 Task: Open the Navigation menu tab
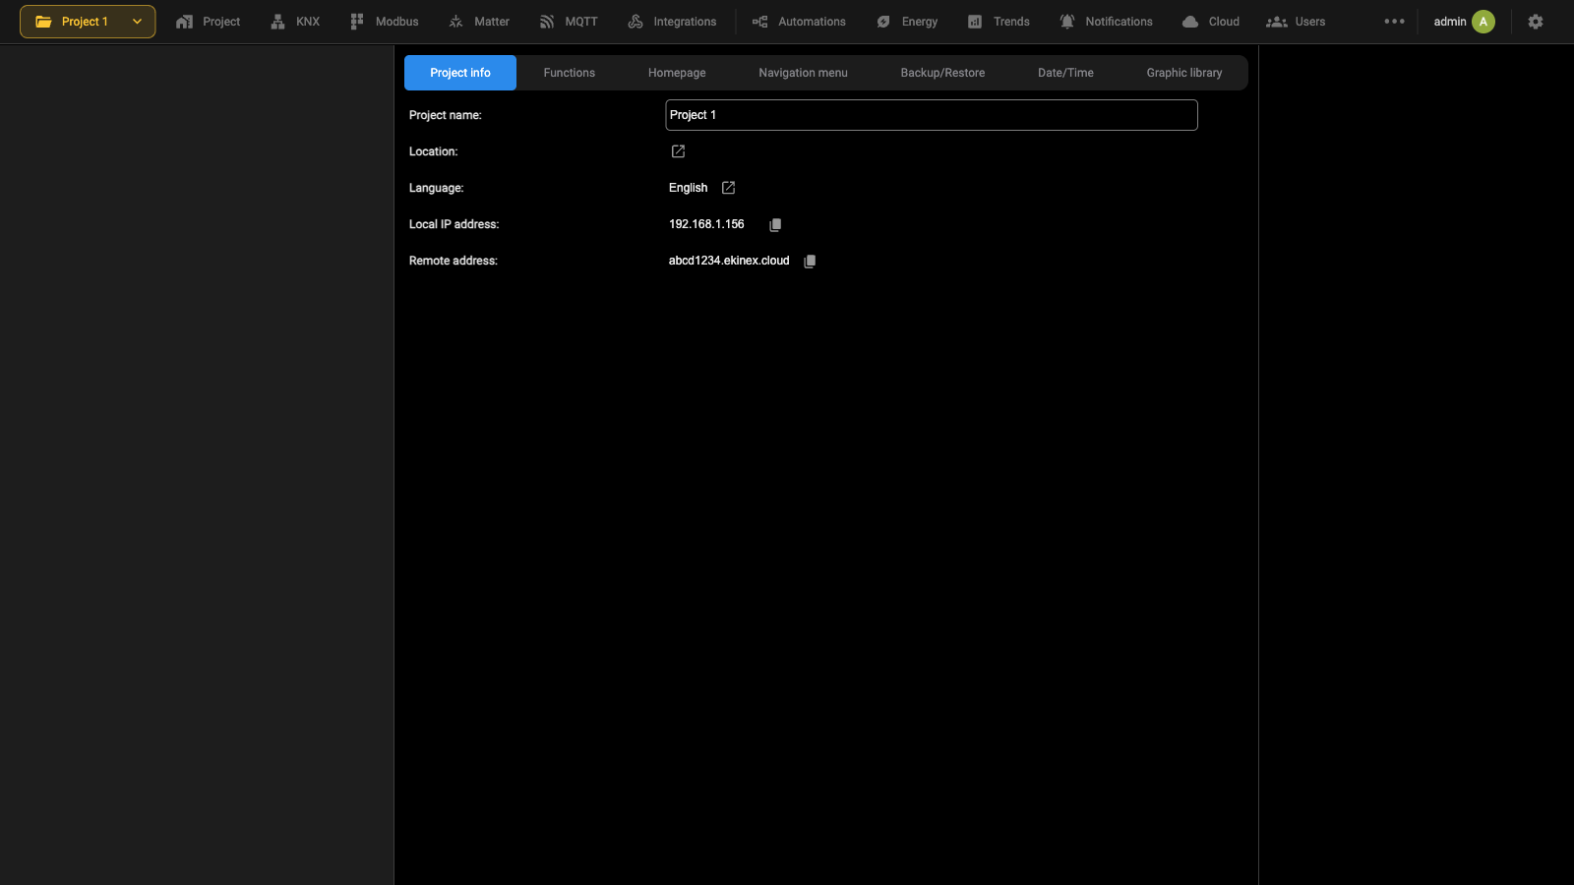click(803, 73)
